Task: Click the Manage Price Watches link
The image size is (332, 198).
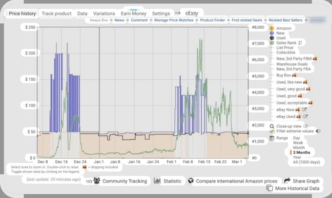Action: pyautogui.click(x=174, y=20)
